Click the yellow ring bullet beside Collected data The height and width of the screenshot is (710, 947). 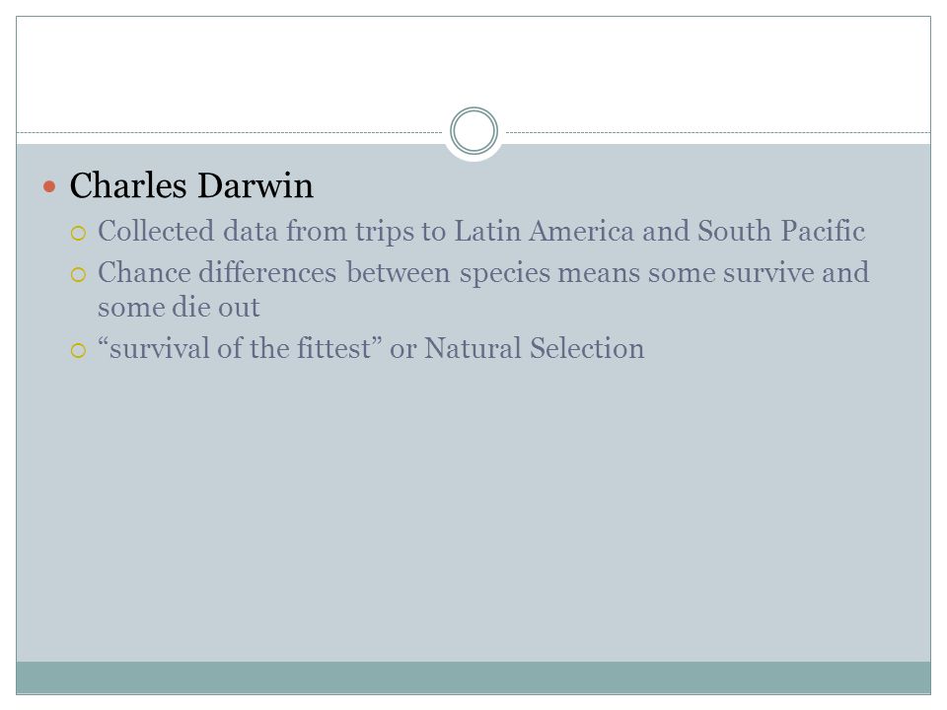coord(79,233)
